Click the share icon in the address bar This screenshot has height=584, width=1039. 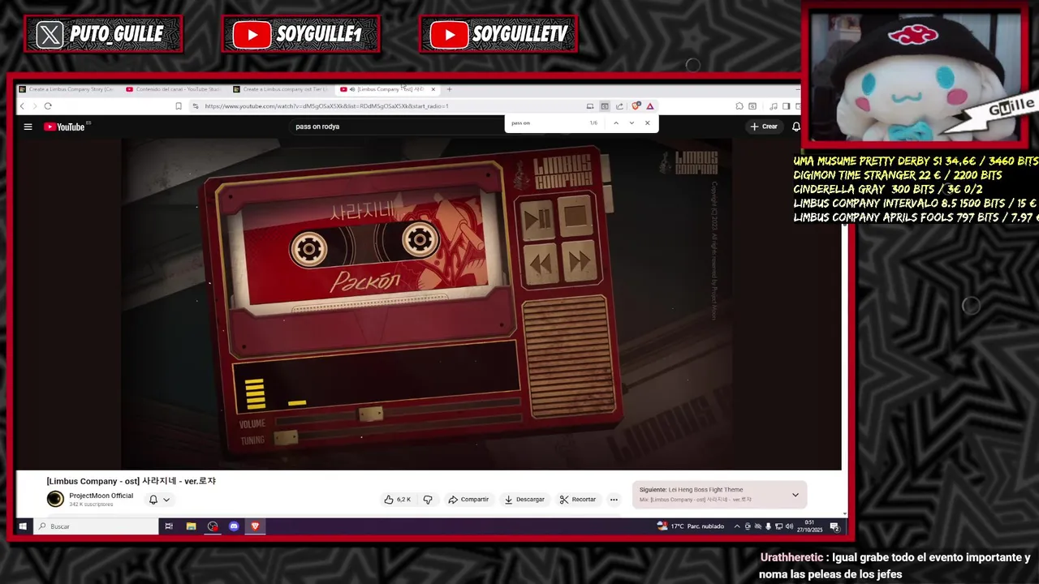point(619,106)
